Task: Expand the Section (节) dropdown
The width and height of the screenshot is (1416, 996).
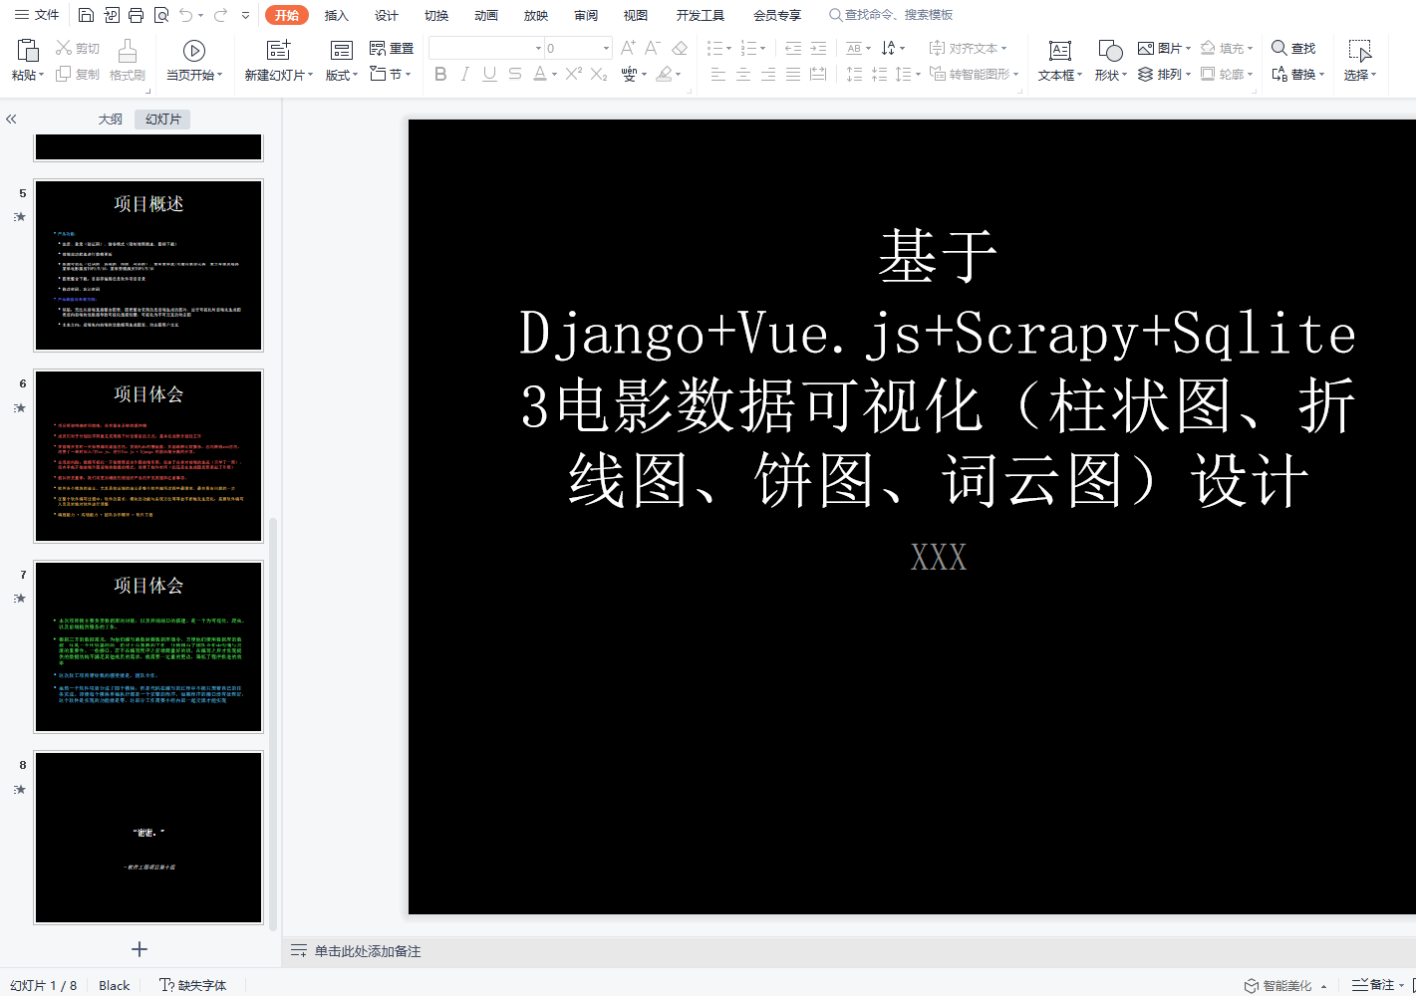Action: tap(391, 74)
